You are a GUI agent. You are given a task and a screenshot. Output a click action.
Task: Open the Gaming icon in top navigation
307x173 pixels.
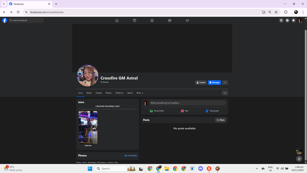(x=187, y=21)
